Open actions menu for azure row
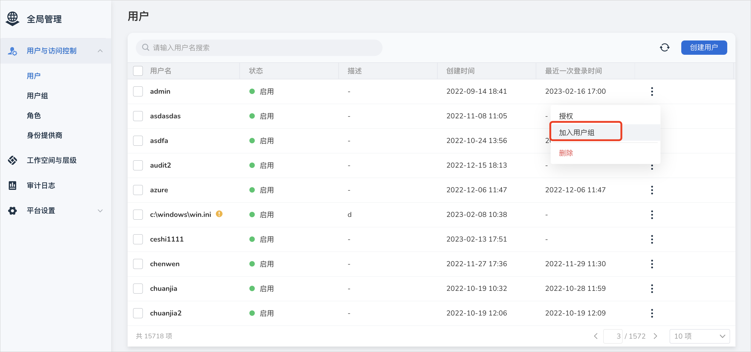Screen dimensions: 751x352 point(652,190)
